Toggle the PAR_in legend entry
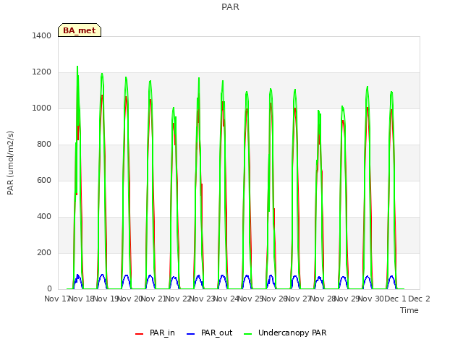Screen dimensions: 463x347 point(155,333)
